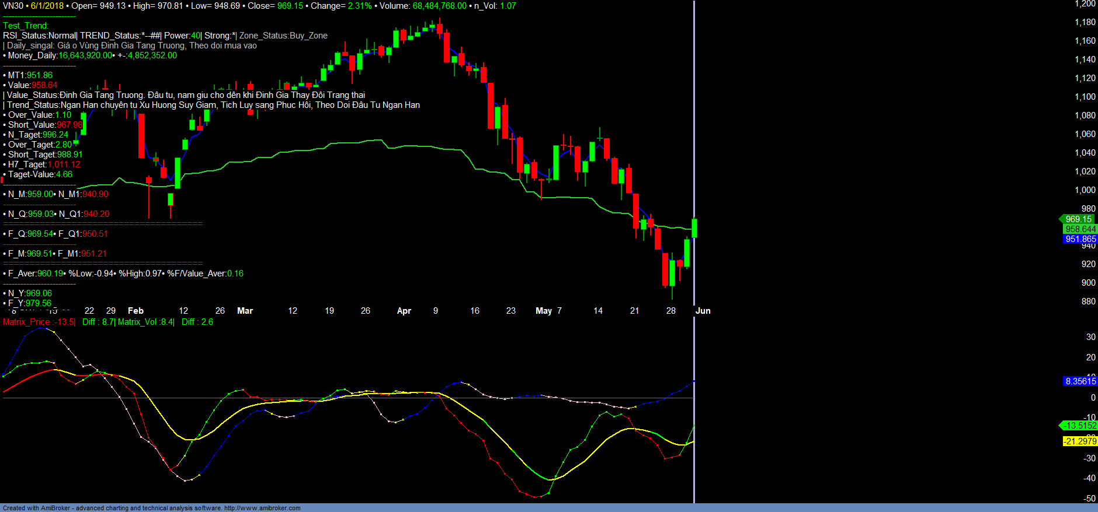Open the amibroker.com link in footer

[262, 508]
